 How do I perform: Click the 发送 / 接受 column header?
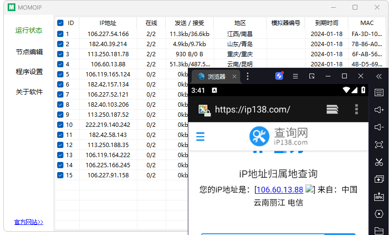pos(189,23)
